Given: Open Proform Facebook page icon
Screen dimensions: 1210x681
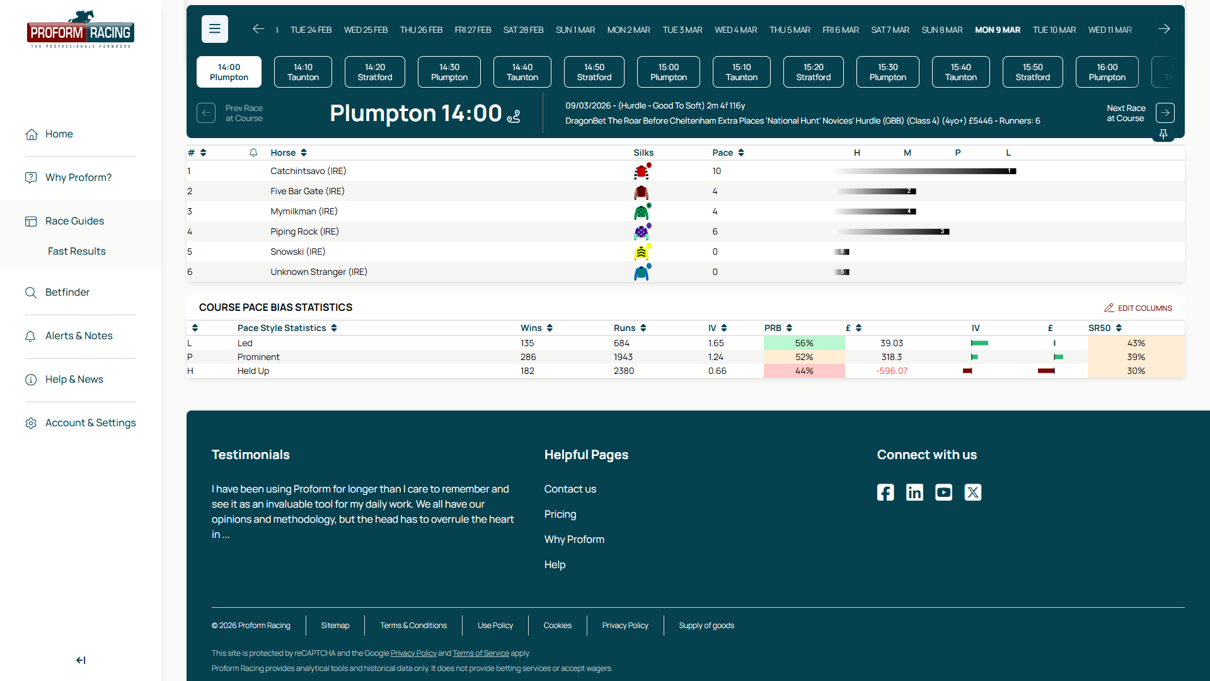Looking at the screenshot, I should (x=885, y=492).
